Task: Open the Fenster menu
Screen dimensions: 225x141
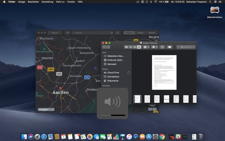Action: [x=71, y=2]
